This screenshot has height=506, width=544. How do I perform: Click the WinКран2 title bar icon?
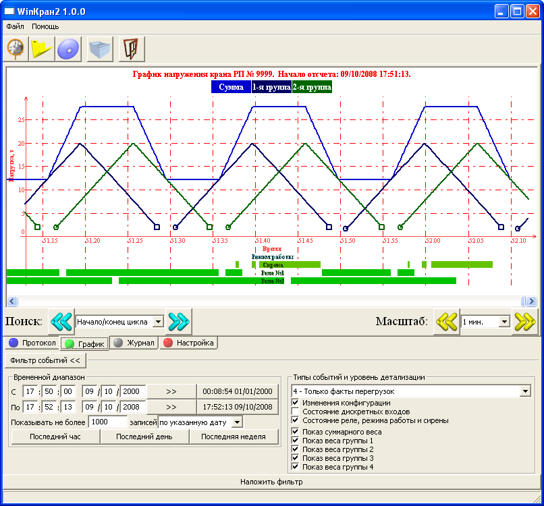(9, 11)
